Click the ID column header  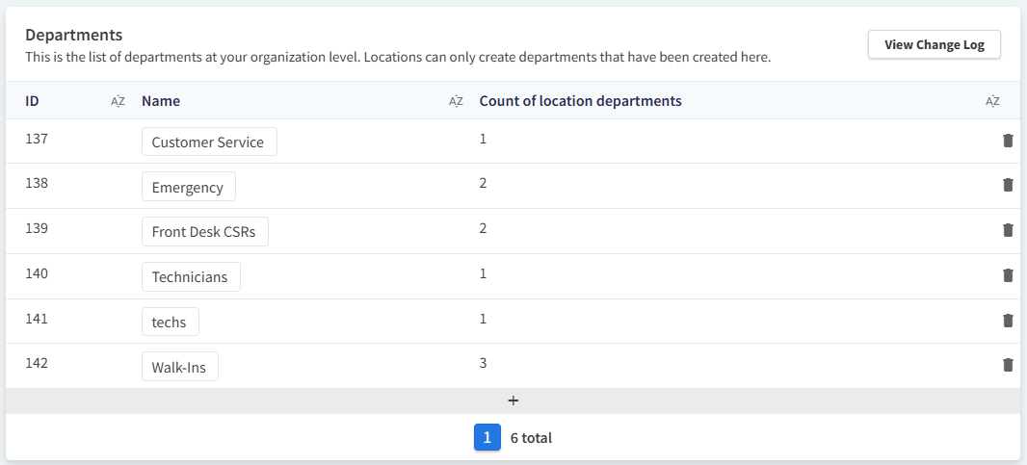click(33, 101)
